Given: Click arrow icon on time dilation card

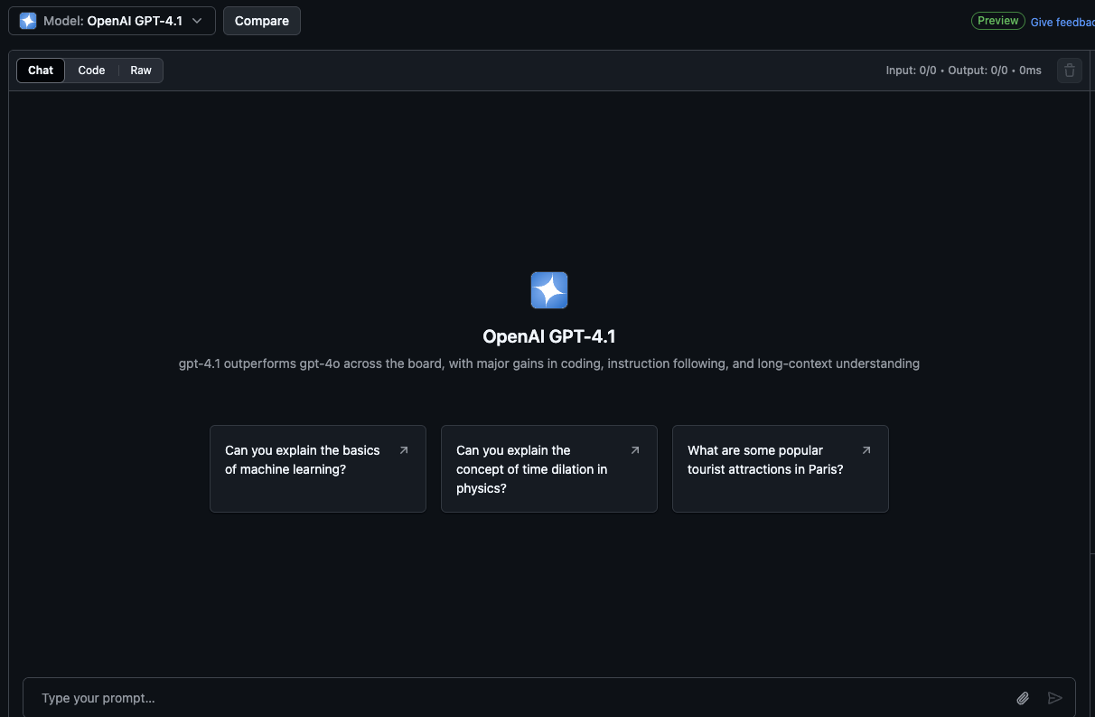Looking at the screenshot, I should tap(635, 450).
